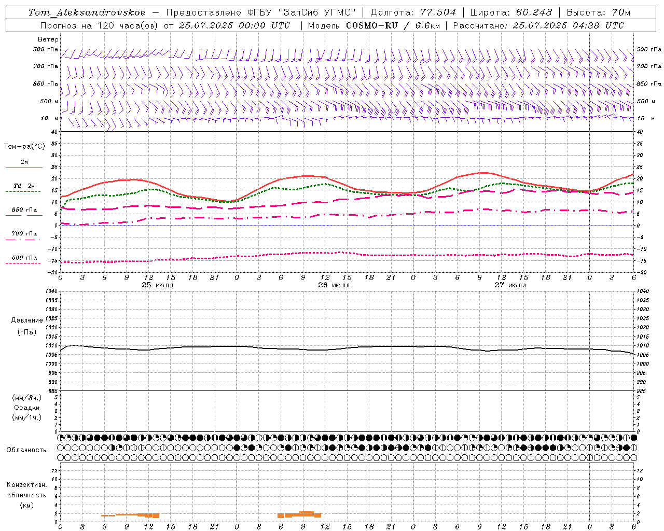Screen dimensions: 664x531
Task: Click the 500 гПа temperature legend entry
Action: (24, 258)
